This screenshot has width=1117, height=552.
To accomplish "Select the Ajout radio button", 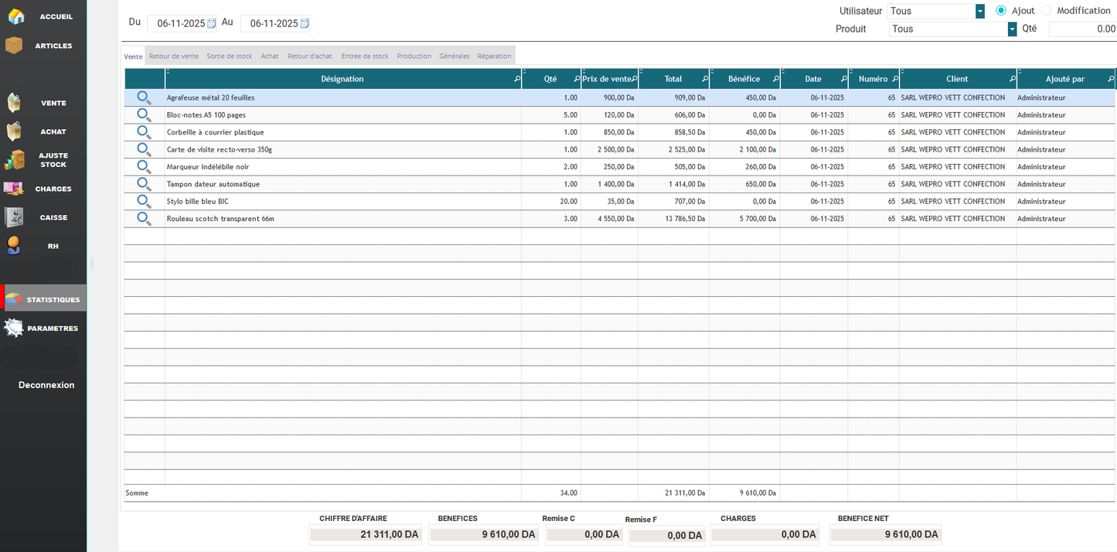I will click(1001, 11).
